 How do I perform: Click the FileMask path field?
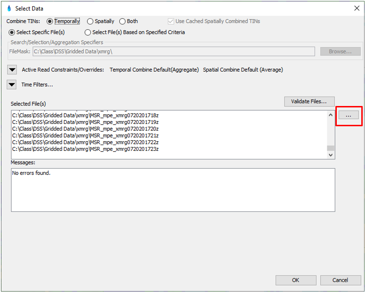coord(174,51)
